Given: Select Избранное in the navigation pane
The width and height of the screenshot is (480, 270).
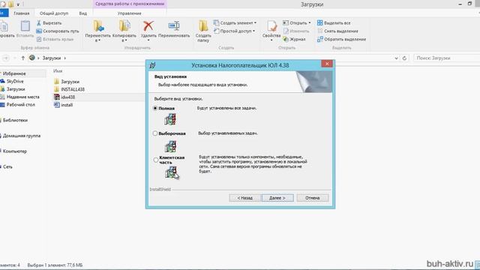Looking at the screenshot, I should point(14,73).
